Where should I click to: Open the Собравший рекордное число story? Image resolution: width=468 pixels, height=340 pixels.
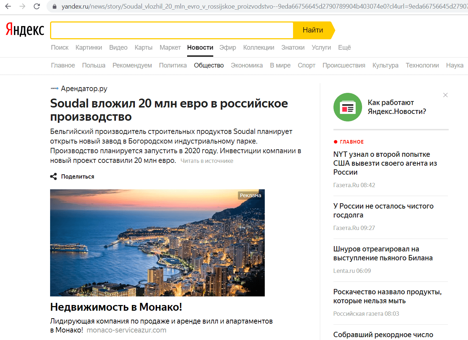click(383, 335)
